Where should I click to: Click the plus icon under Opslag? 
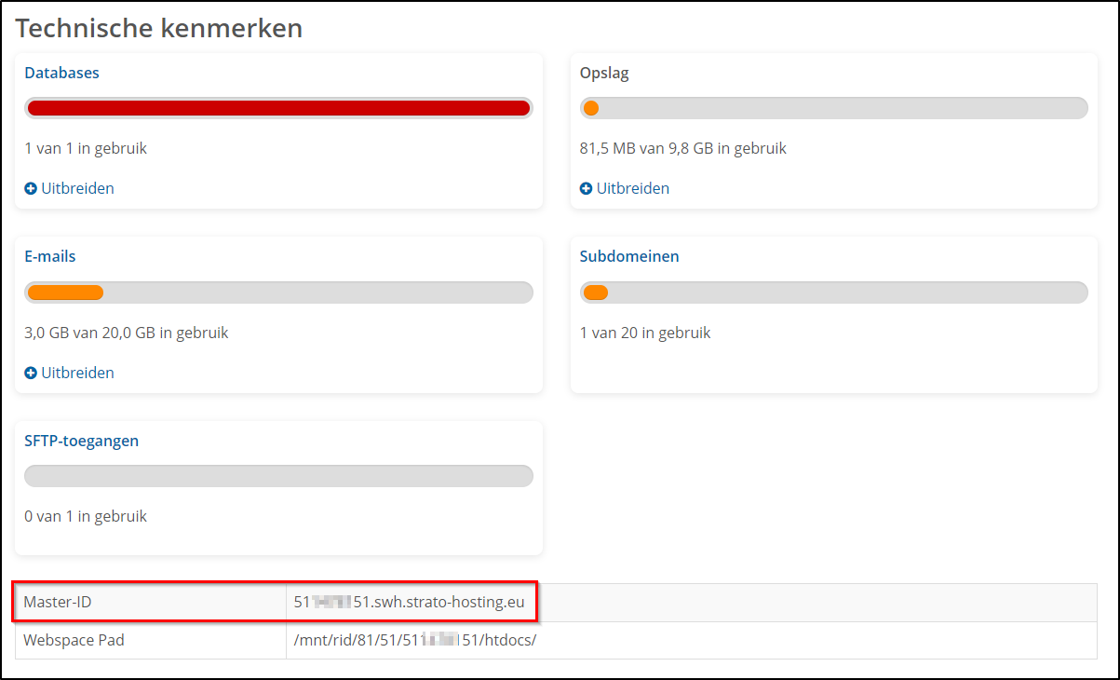[586, 189]
